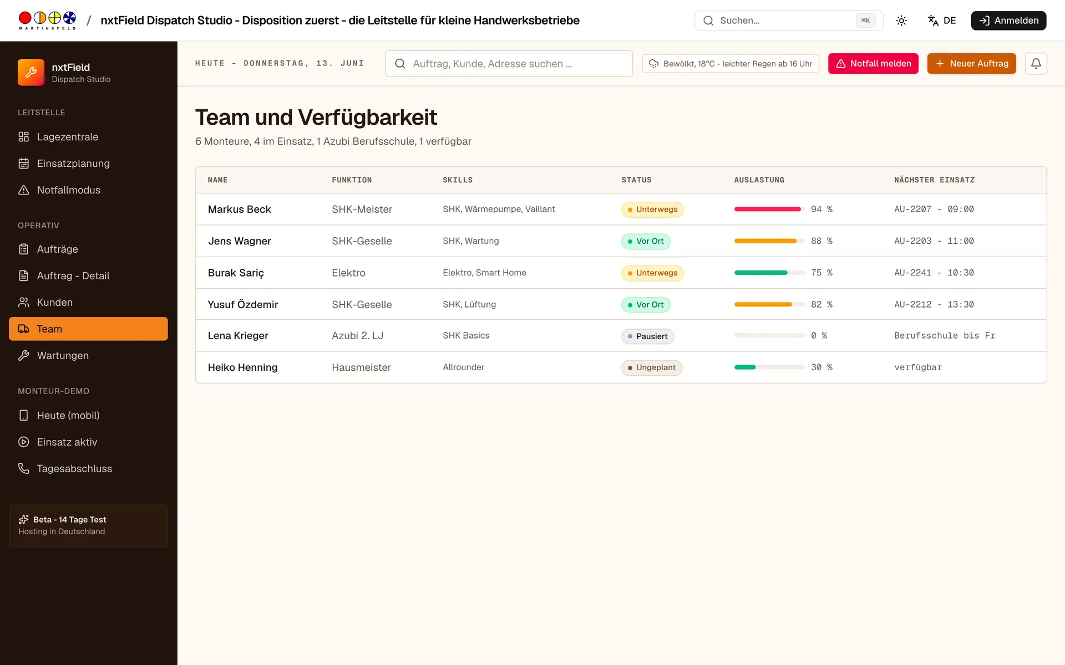Select the active Team sidebar item

coord(88,329)
